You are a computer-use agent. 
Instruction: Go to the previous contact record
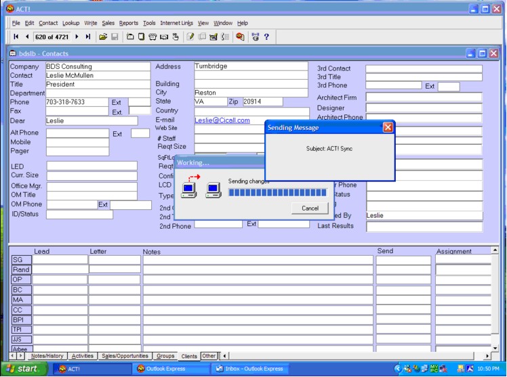point(27,37)
